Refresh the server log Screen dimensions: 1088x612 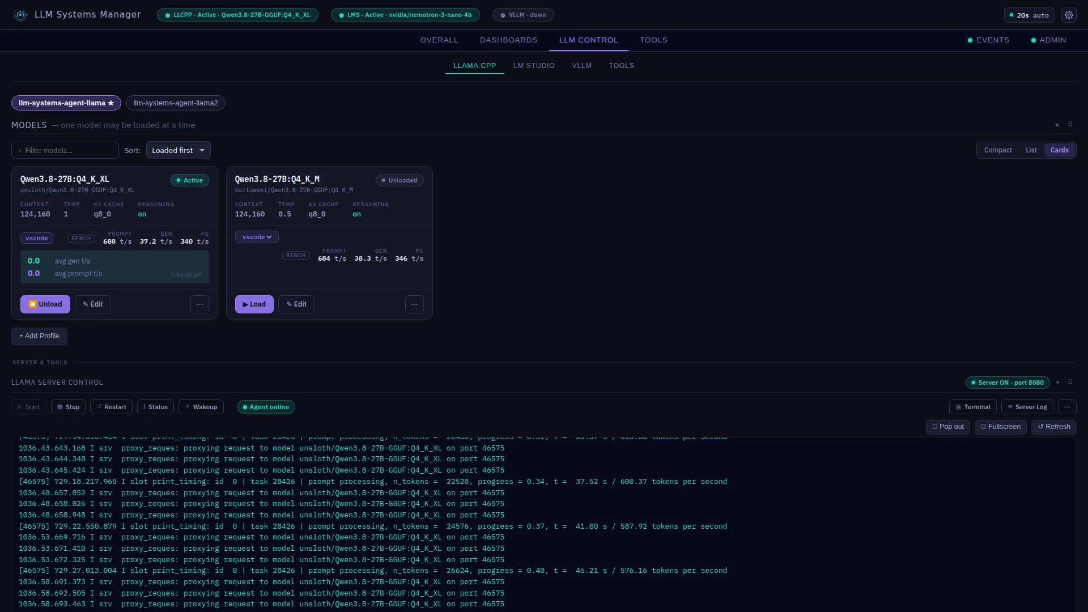tap(1054, 427)
